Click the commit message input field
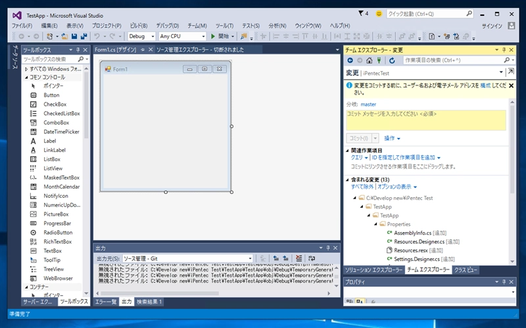 coord(425,120)
